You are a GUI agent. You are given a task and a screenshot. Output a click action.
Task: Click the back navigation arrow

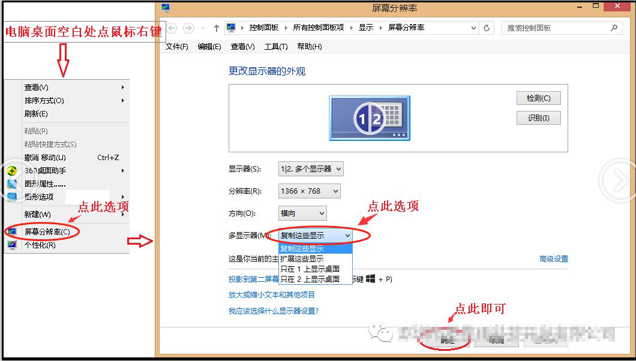point(172,28)
